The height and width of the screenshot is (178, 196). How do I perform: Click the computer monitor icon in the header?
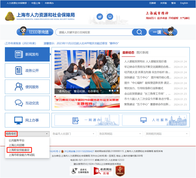pos(110,17)
